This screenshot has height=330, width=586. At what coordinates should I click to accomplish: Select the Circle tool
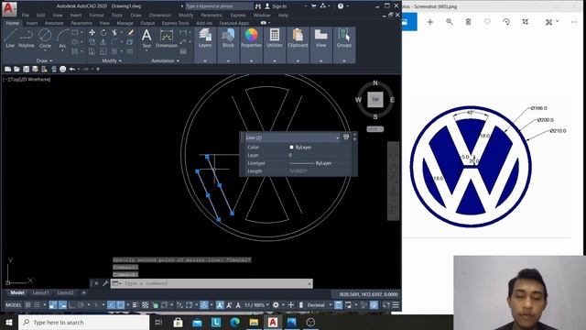[x=45, y=38]
